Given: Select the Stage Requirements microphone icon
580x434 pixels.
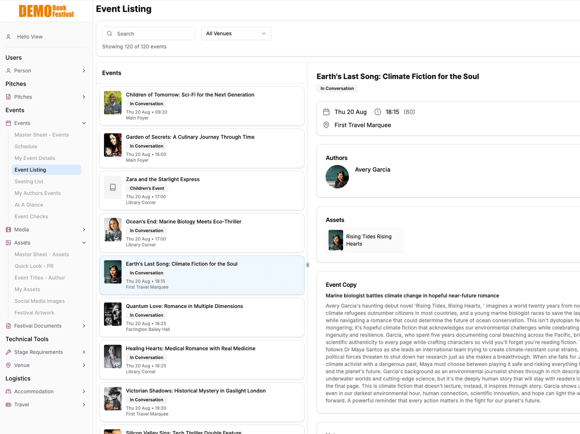Looking at the screenshot, I should [8, 352].
